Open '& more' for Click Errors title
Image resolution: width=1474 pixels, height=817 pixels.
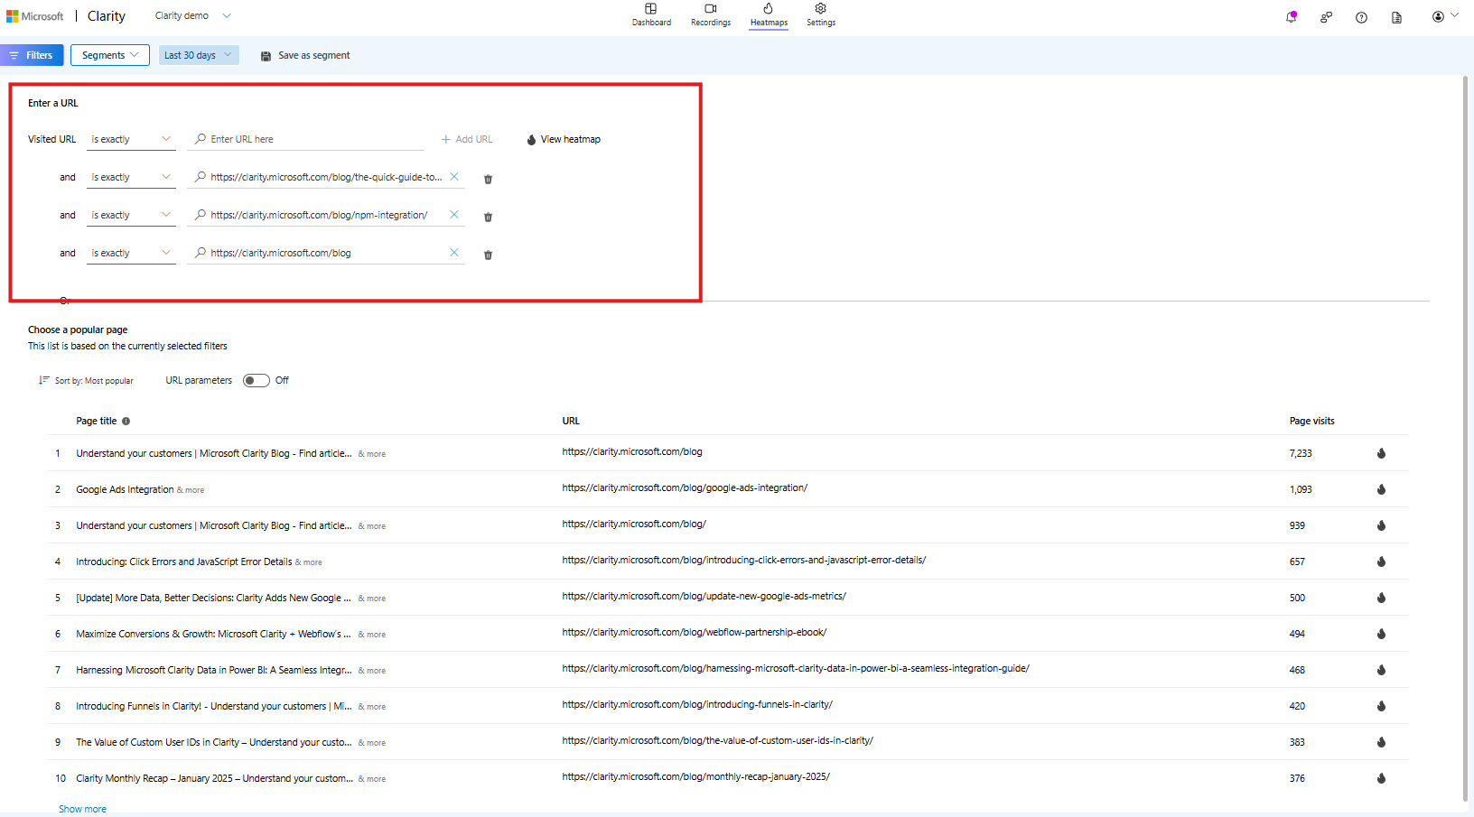tap(309, 562)
